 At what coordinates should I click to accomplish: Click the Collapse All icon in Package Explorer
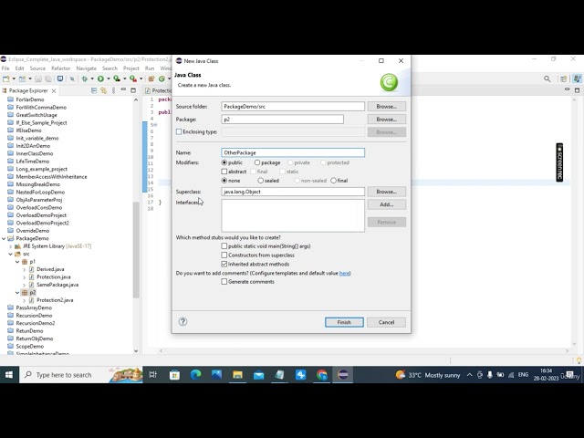(94, 90)
